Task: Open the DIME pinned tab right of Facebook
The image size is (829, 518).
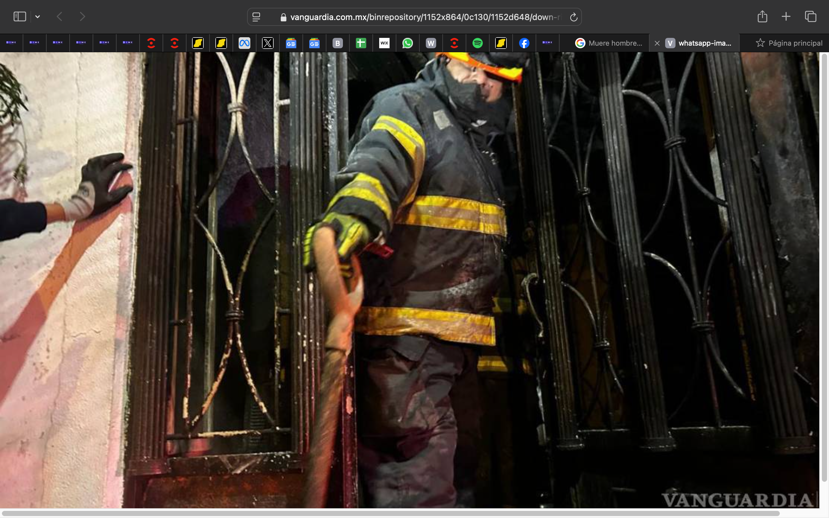Action: pyautogui.click(x=547, y=43)
